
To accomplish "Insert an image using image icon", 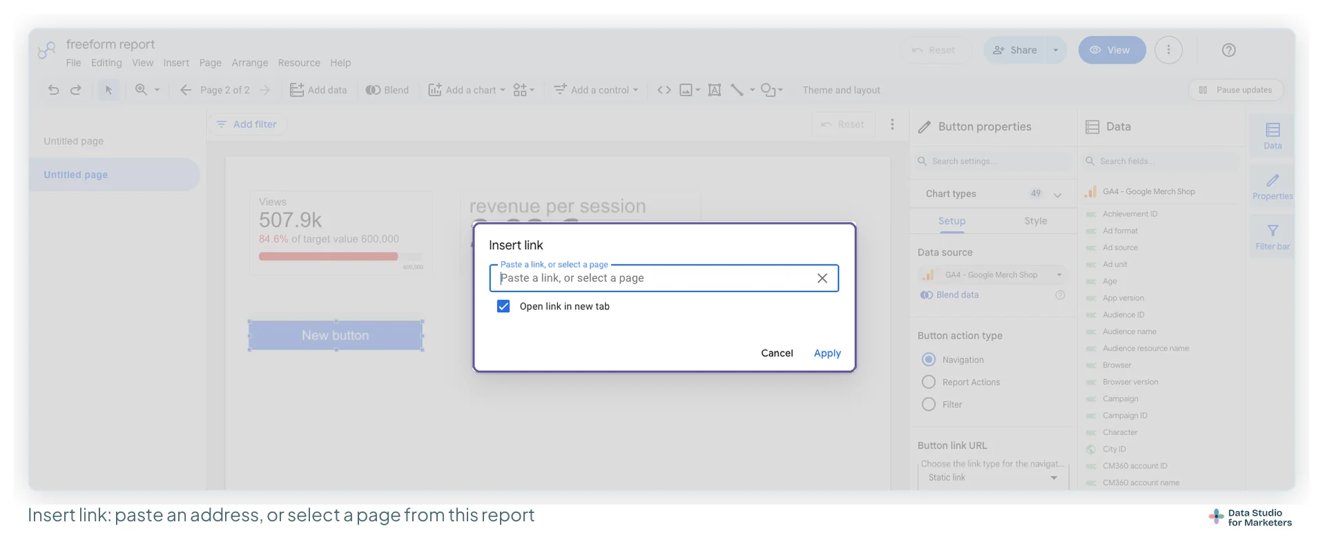I will click(686, 90).
